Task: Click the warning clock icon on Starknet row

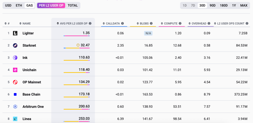Action: [78, 45]
